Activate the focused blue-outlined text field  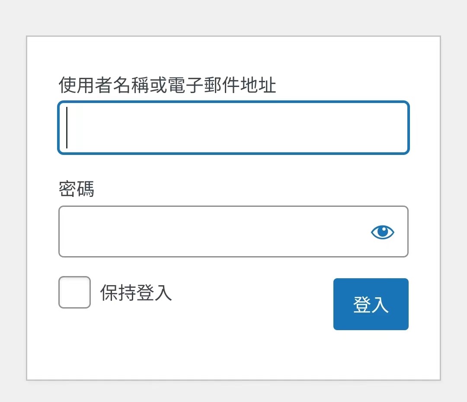(233, 128)
